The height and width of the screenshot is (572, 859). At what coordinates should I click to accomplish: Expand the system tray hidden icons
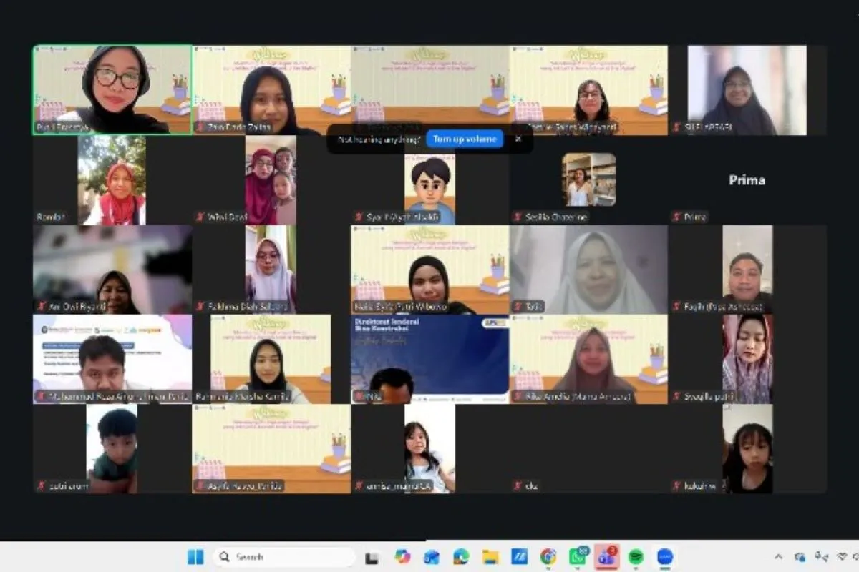coord(778,557)
